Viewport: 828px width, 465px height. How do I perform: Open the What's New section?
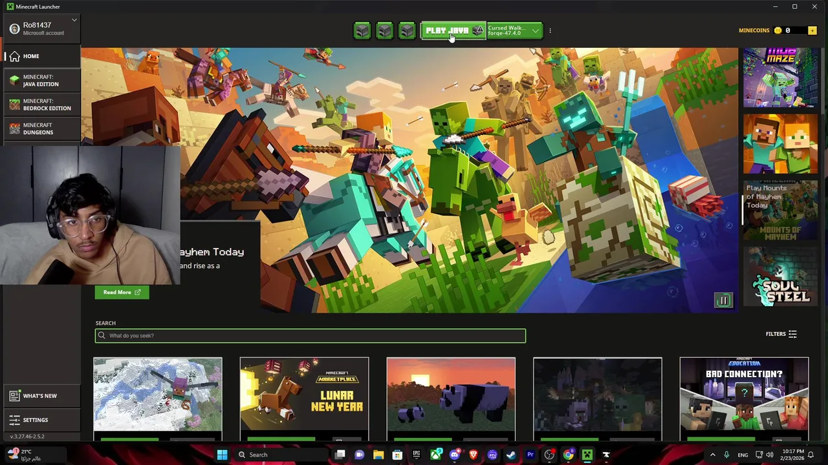tap(42, 396)
